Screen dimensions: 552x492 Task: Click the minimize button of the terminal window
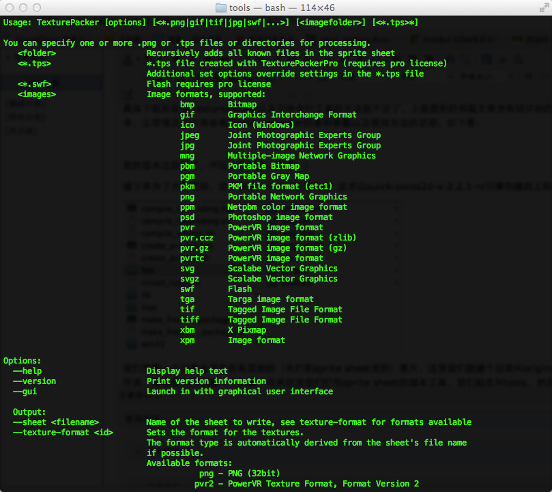[23, 8]
